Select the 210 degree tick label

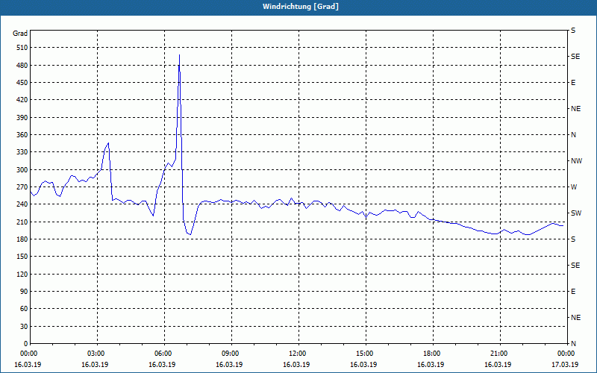(22, 222)
